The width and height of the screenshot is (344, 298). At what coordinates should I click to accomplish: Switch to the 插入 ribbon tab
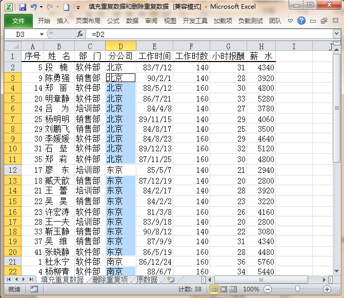point(63,21)
